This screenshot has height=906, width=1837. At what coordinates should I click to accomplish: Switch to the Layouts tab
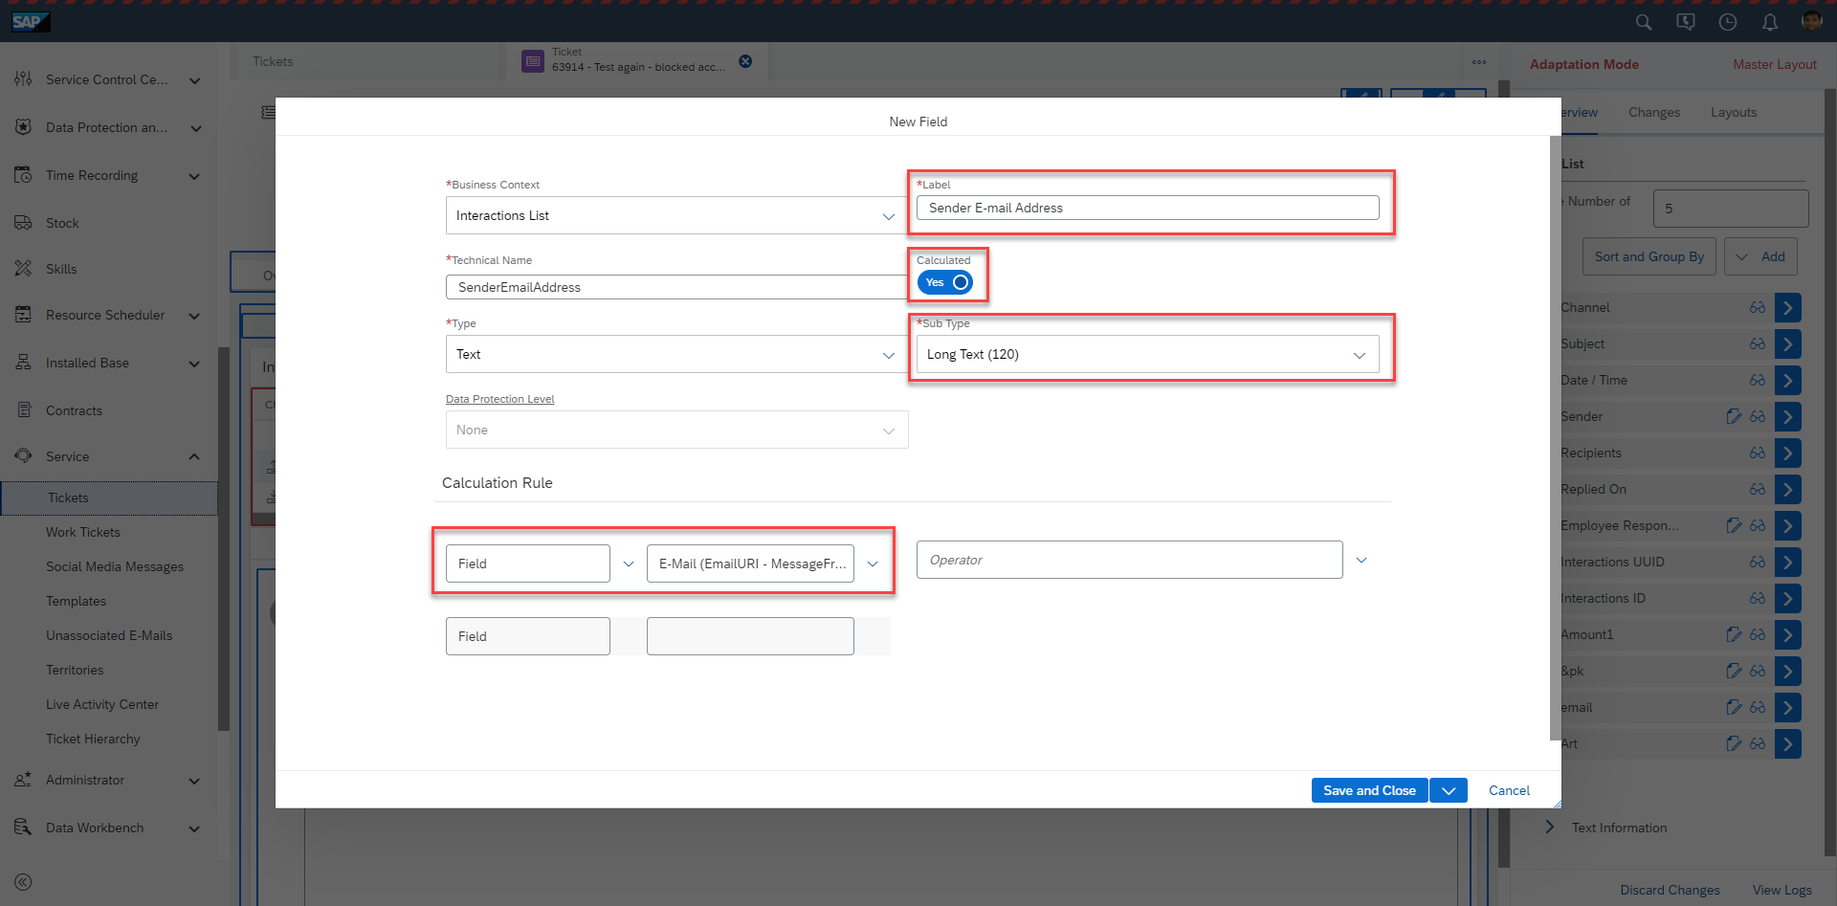click(x=1734, y=112)
